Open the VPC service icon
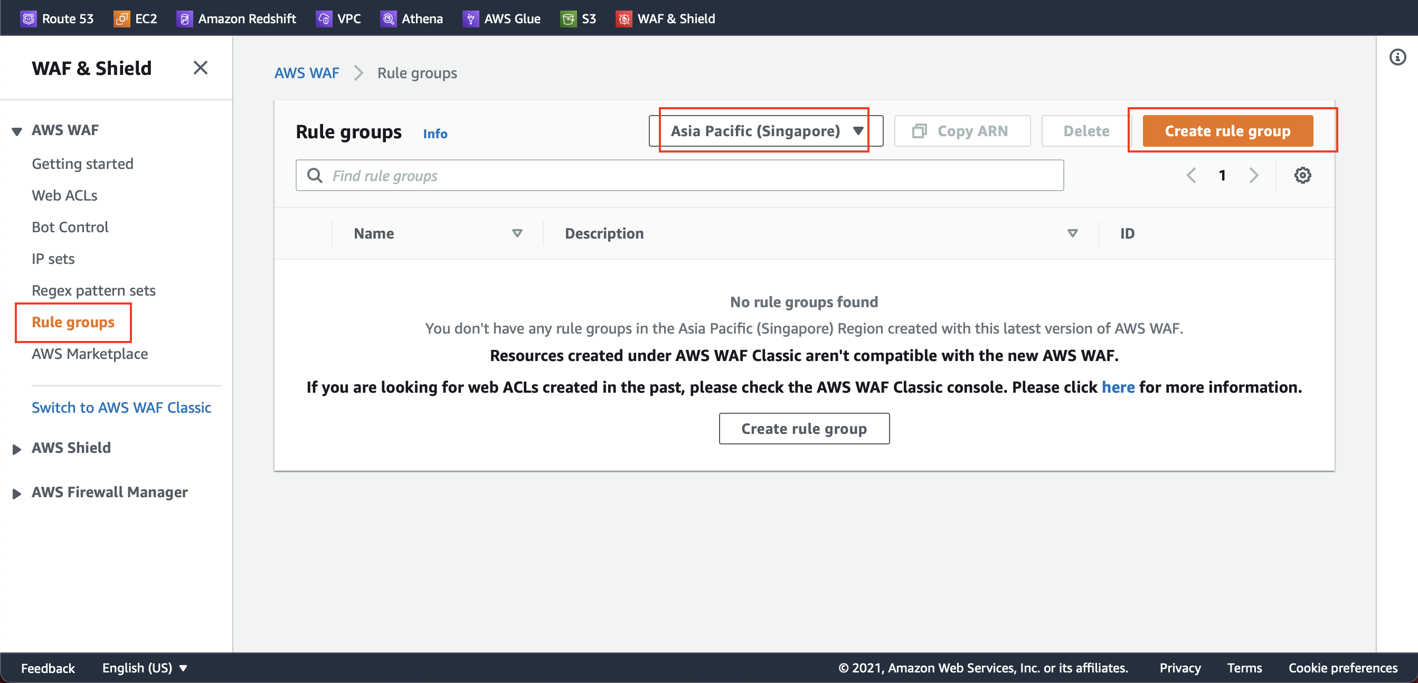Screen dimensions: 1418x683 pos(324,18)
